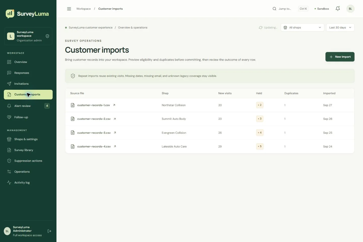Click the Sandbox environment indicator
This screenshot has width=363, height=242.
(322, 9)
